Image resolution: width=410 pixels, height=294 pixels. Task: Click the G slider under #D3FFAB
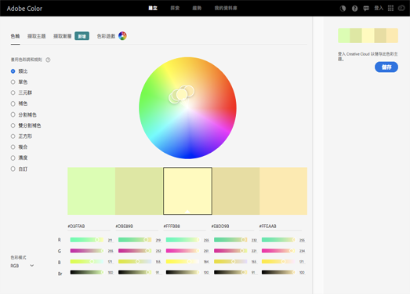(x=86, y=251)
